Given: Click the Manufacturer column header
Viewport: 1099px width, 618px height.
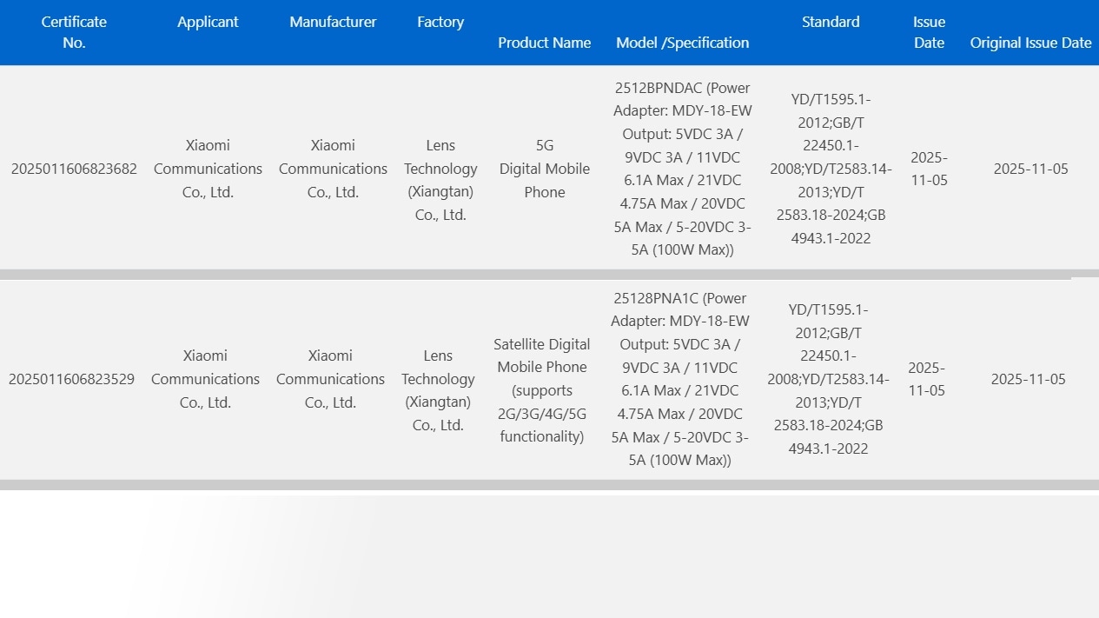Looking at the screenshot, I should click(x=333, y=22).
